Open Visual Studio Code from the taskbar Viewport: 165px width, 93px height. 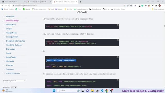(x=102, y=91)
